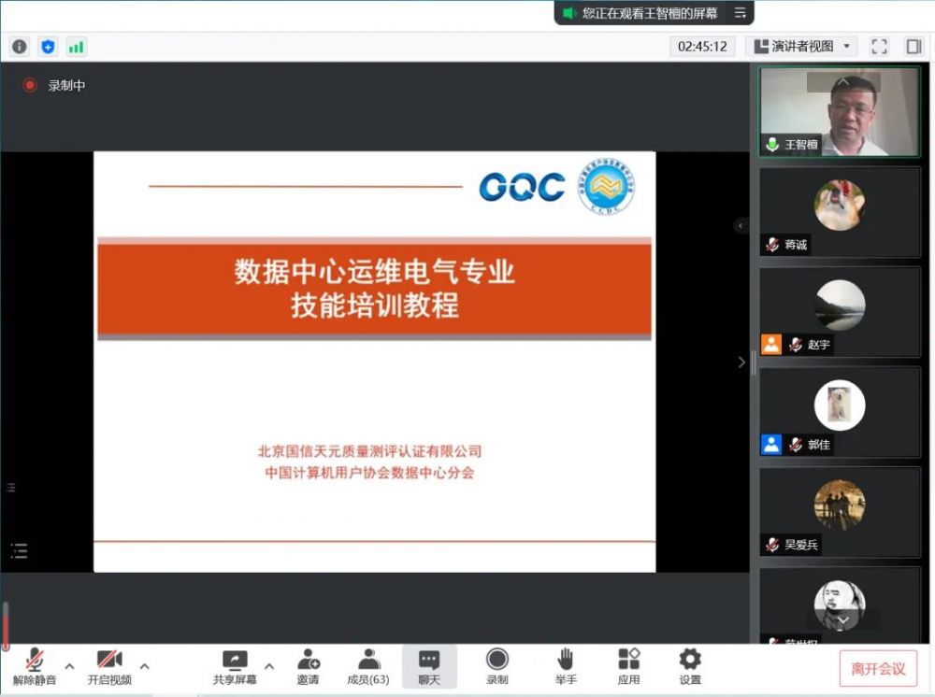Open the 成员(63) members list
Screen dimensions: 935x697
(368, 666)
